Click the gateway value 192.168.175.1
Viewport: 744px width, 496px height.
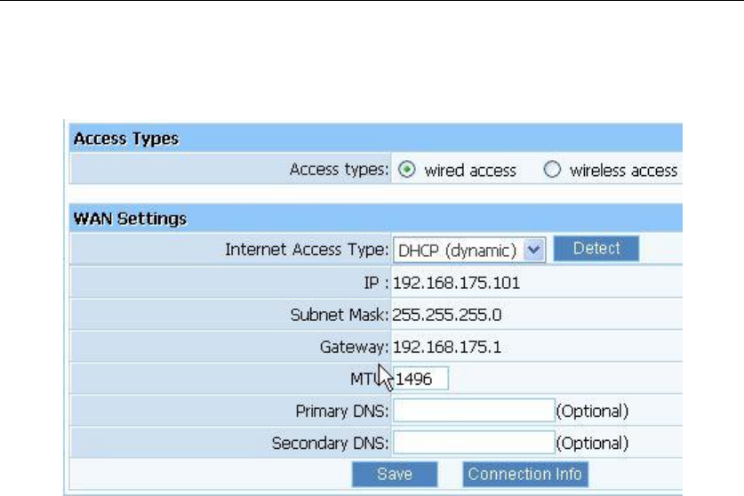pos(447,347)
